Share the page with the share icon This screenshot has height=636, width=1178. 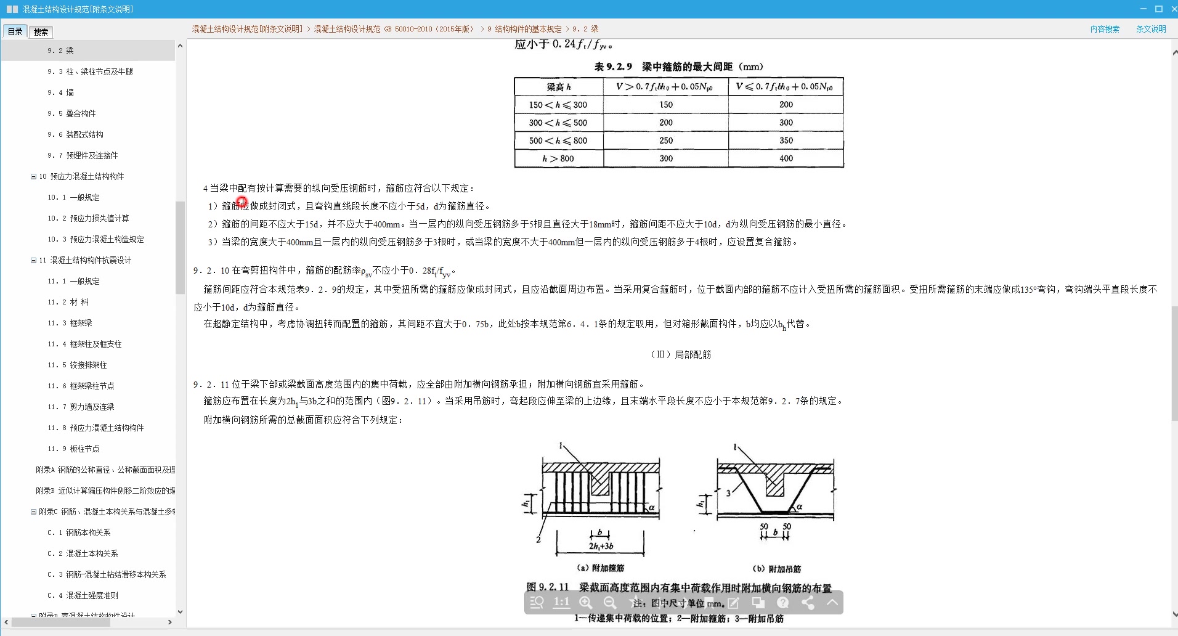[x=808, y=603]
